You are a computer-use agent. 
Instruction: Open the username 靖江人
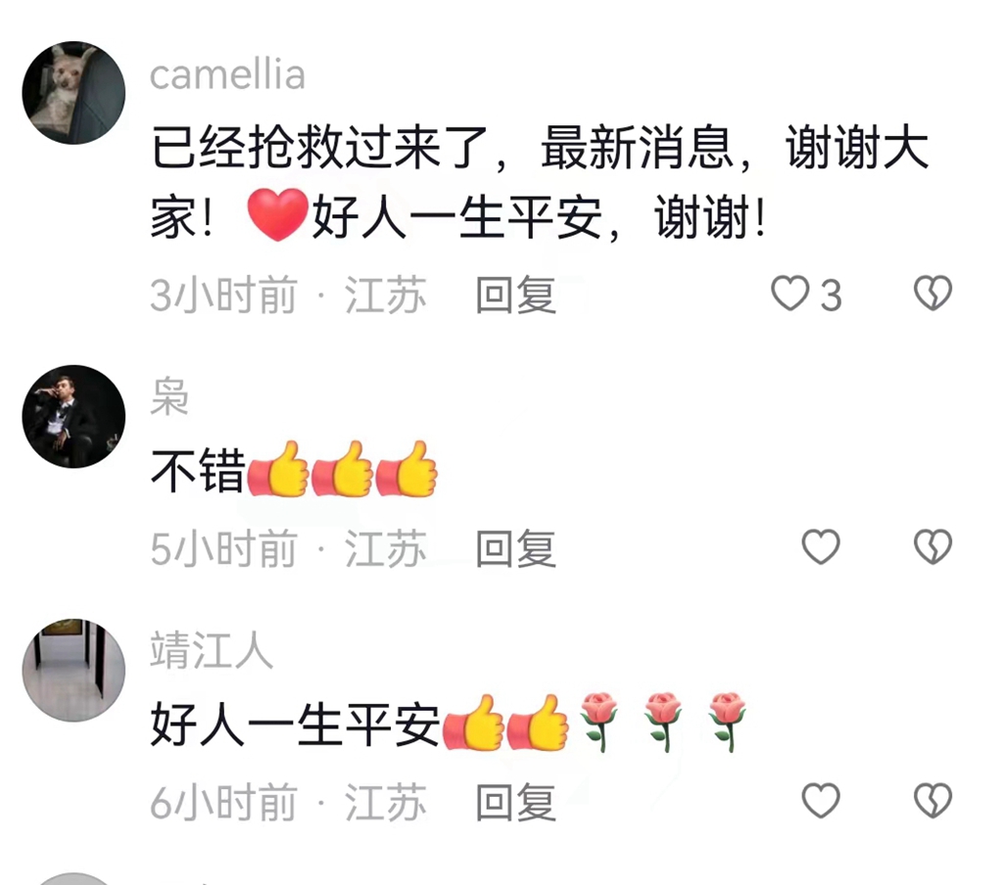point(212,650)
